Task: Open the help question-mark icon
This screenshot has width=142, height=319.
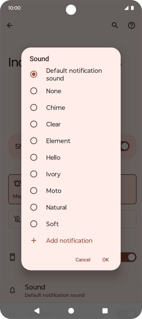Action: pyautogui.click(x=131, y=25)
